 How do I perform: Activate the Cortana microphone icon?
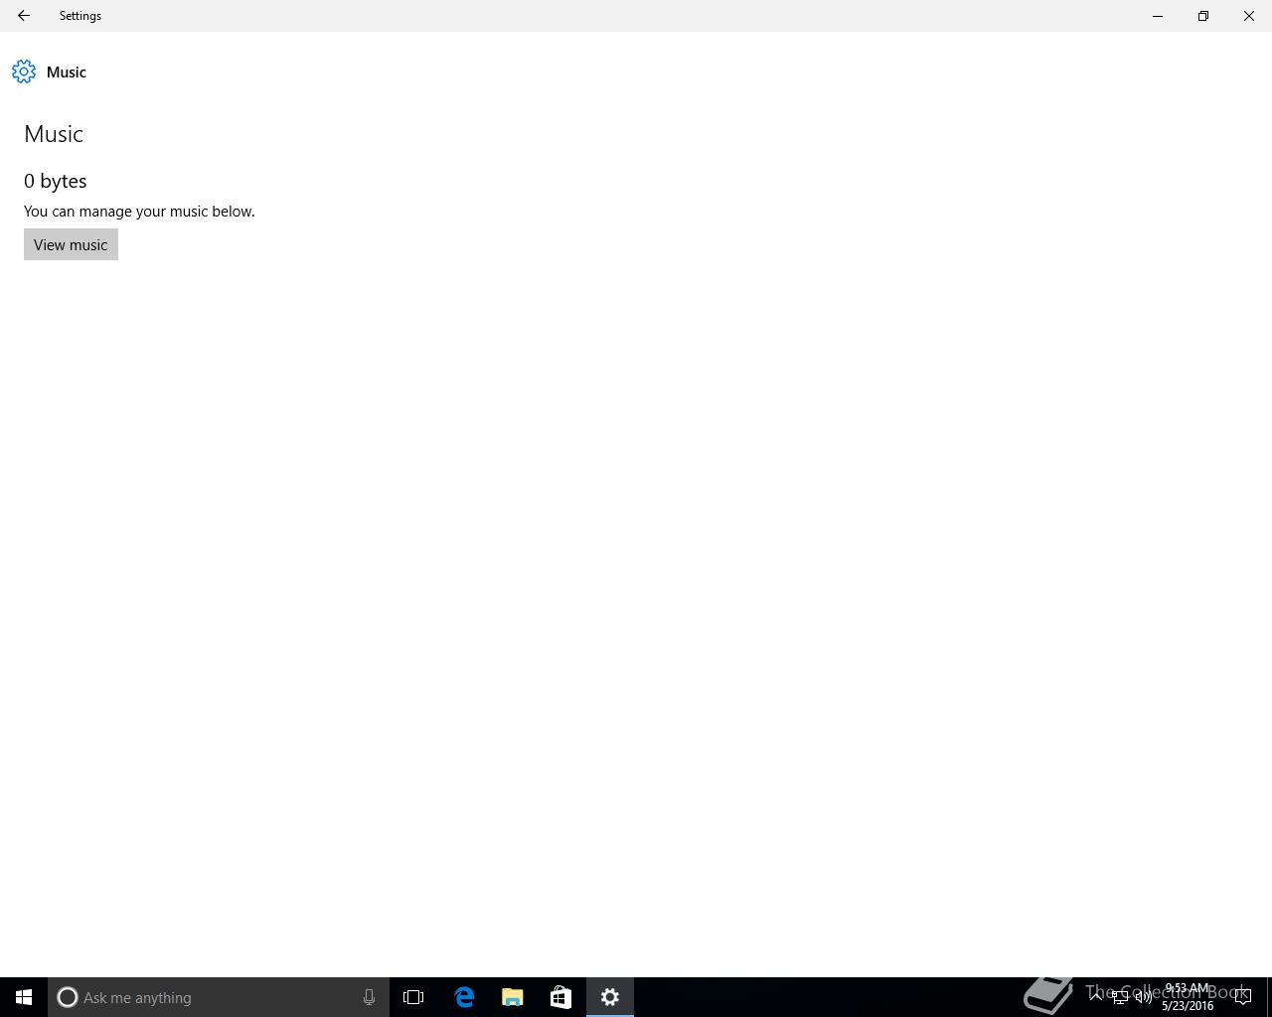click(x=369, y=997)
